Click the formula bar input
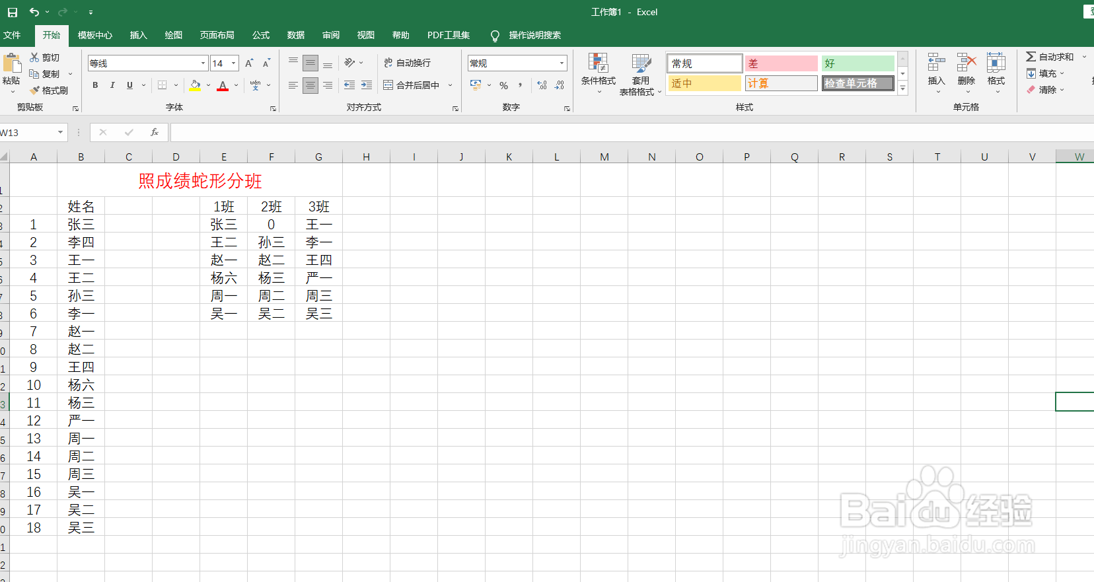 [x=632, y=132]
